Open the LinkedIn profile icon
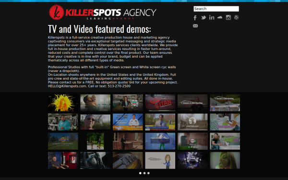The height and width of the screenshot is (180, 288). (212, 17)
